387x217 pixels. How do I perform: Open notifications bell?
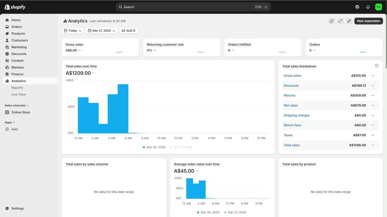(368, 7)
